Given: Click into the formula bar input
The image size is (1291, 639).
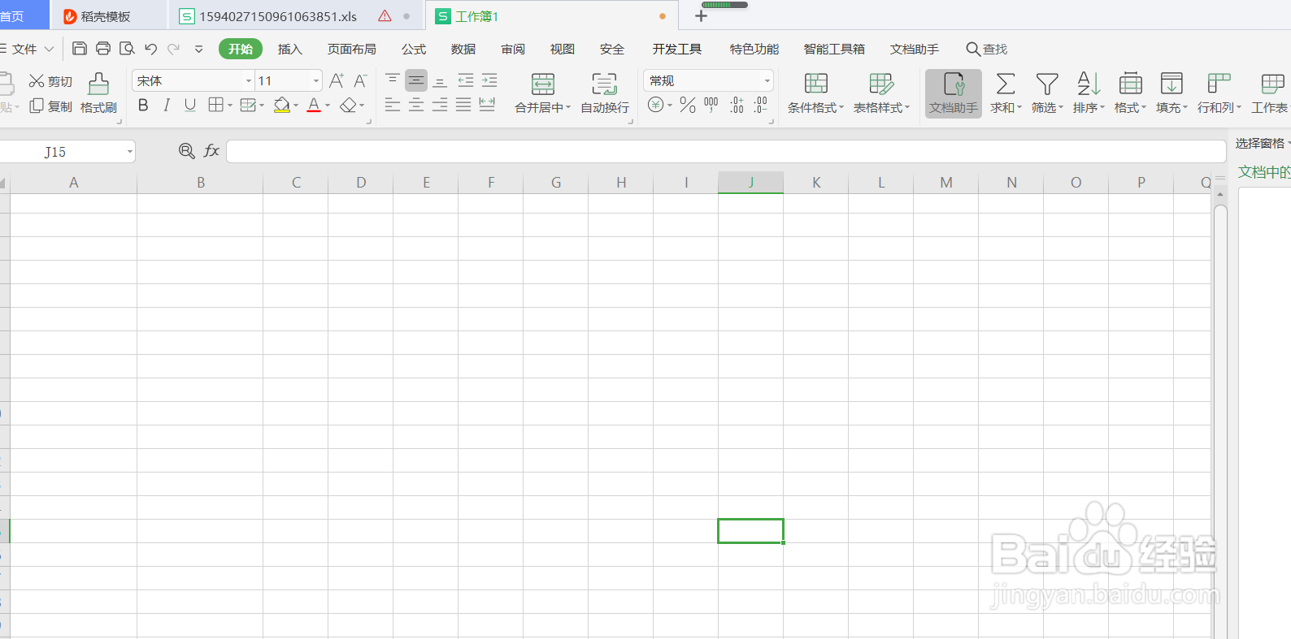Looking at the screenshot, I should click(726, 152).
